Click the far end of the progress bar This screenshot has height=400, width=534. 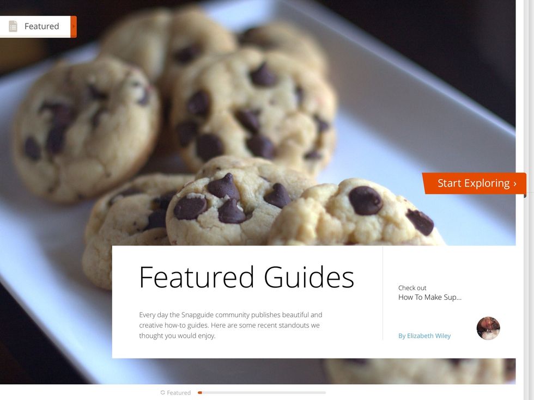tap(324, 392)
